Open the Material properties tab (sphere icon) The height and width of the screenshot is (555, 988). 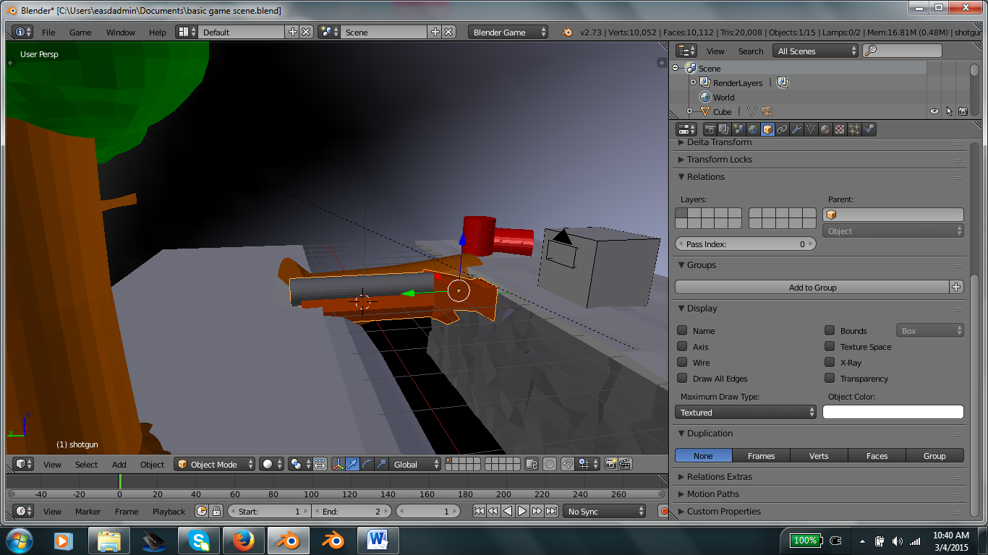pyautogui.click(x=825, y=129)
